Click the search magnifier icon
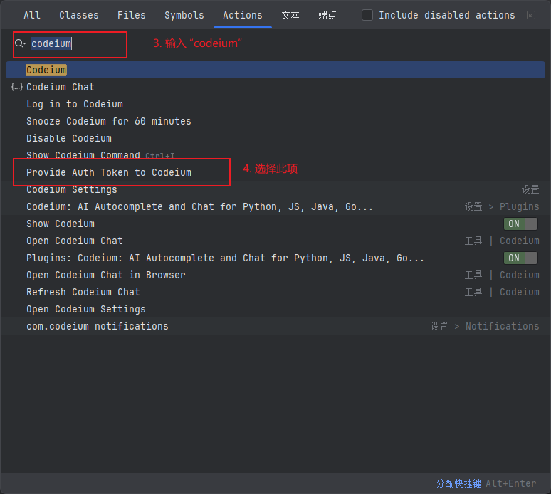This screenshot has width=551, height=494. (20, 43)
